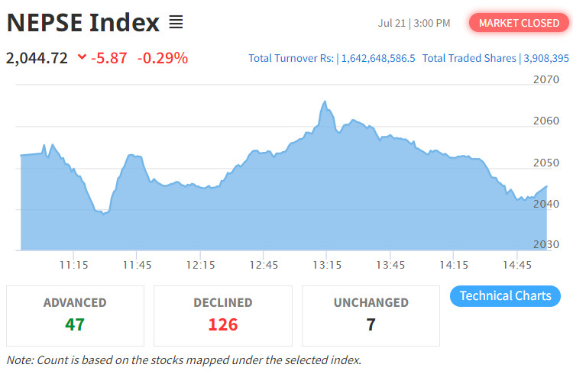
Task: Click the Market Closed status badge
Action: pyautogui.click(x=519, y=23)
